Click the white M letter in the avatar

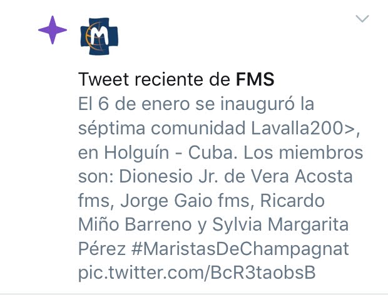pos(100,36)
